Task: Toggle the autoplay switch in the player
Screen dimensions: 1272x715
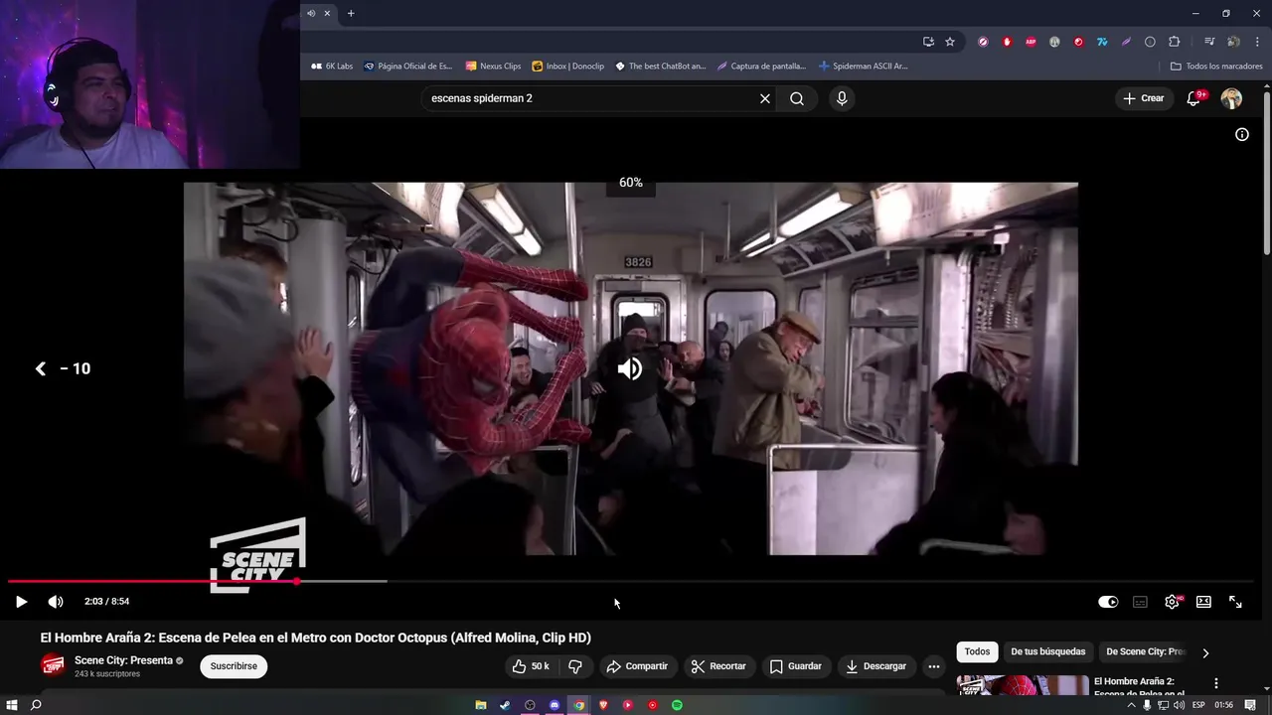Action: pos(1108,602)
